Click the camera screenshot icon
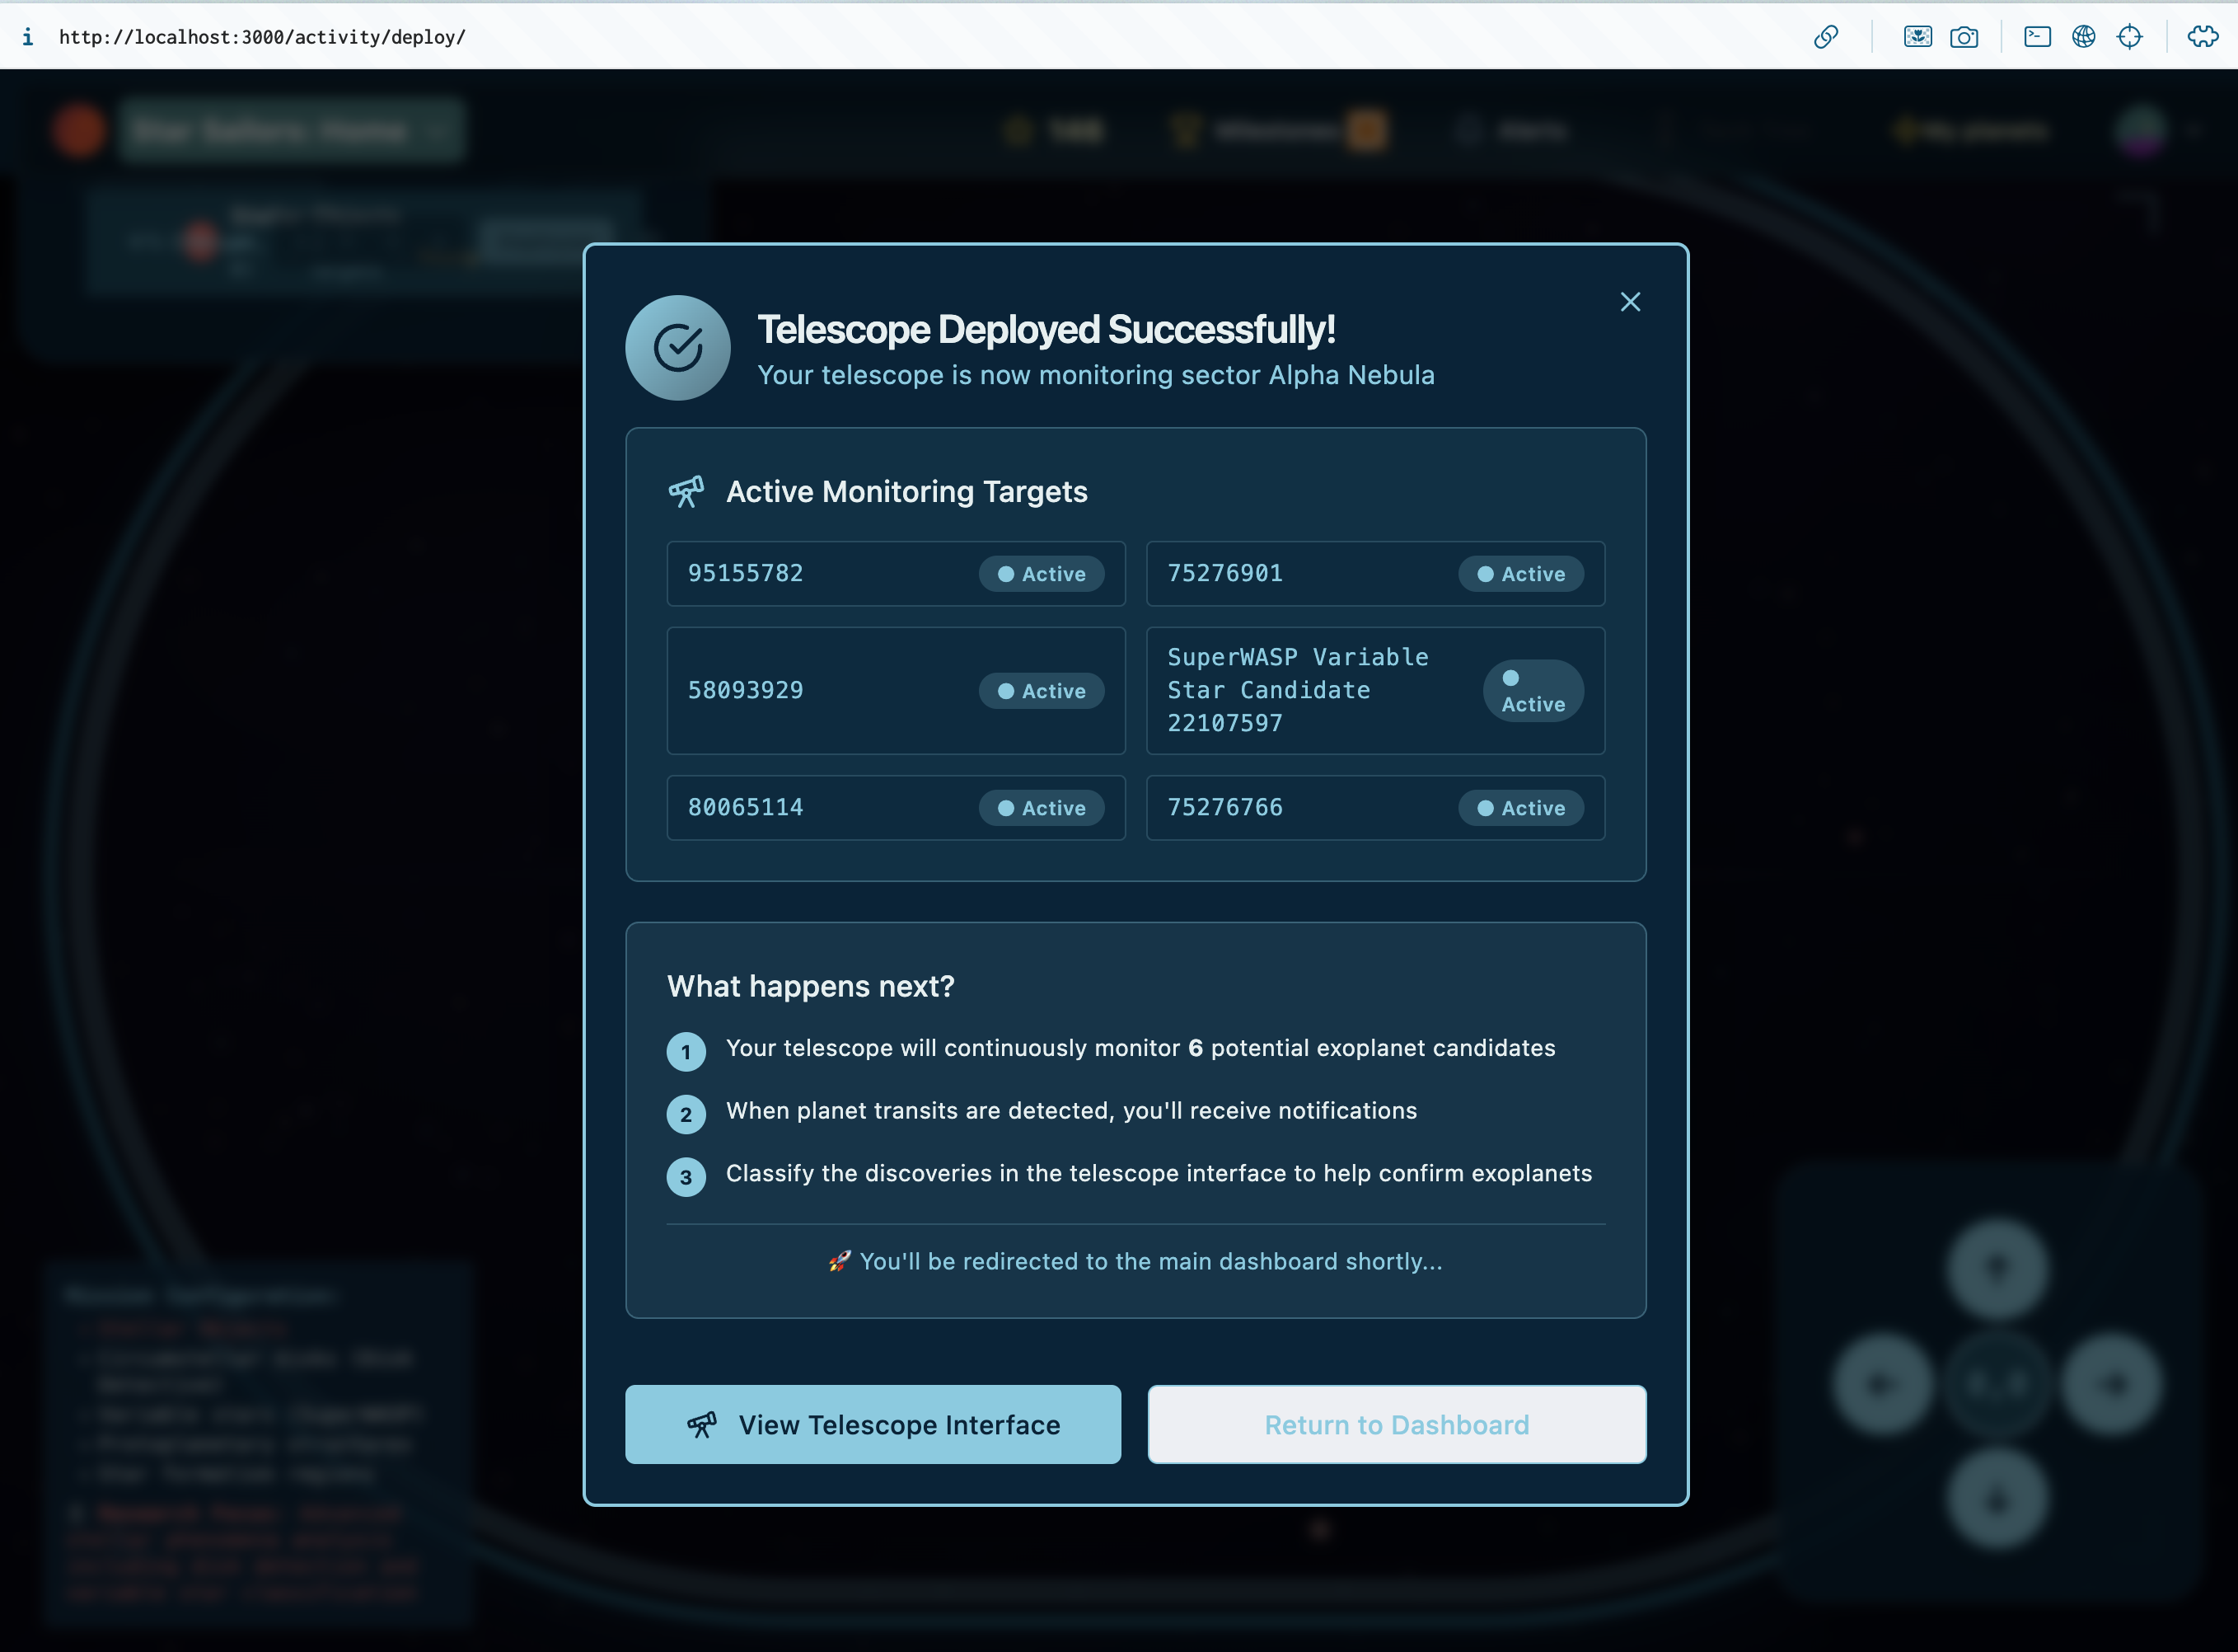 (x=1963, y=37)
